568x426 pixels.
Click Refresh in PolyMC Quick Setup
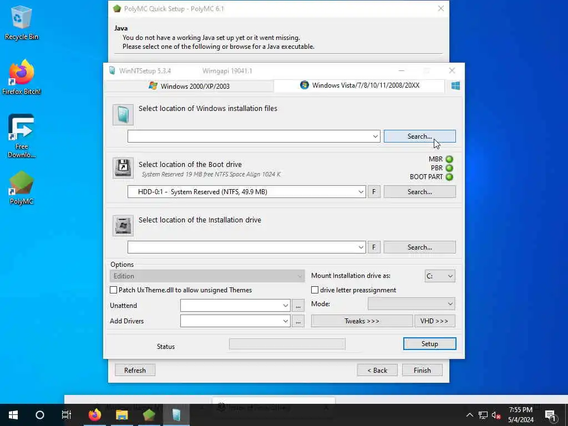click(135, 370)
